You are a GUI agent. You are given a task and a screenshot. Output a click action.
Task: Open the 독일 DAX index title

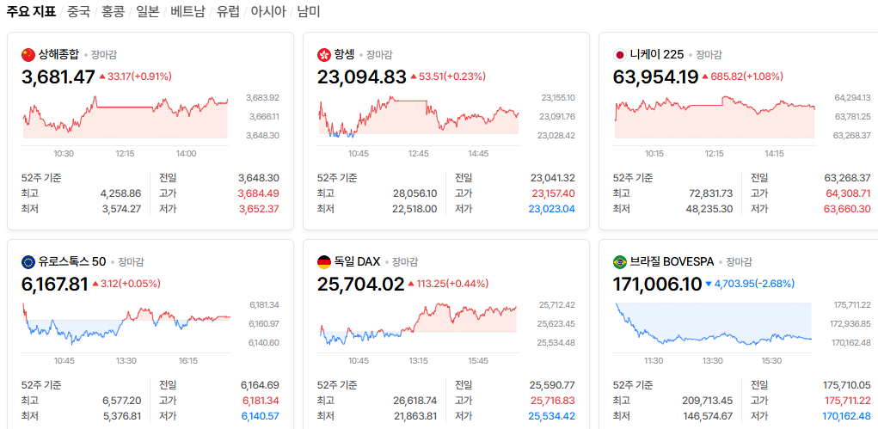coord(357,261)
